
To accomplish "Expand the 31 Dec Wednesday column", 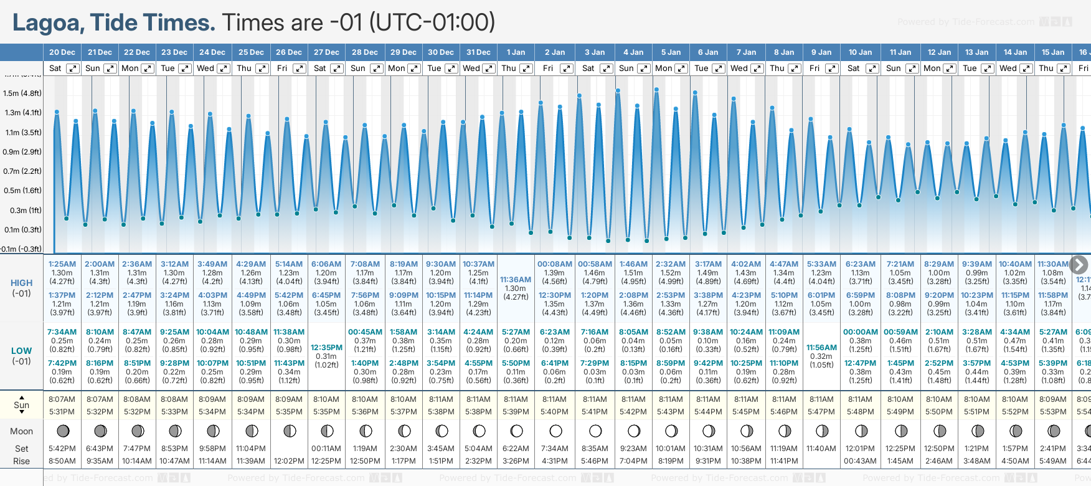I will coord(489,69).
